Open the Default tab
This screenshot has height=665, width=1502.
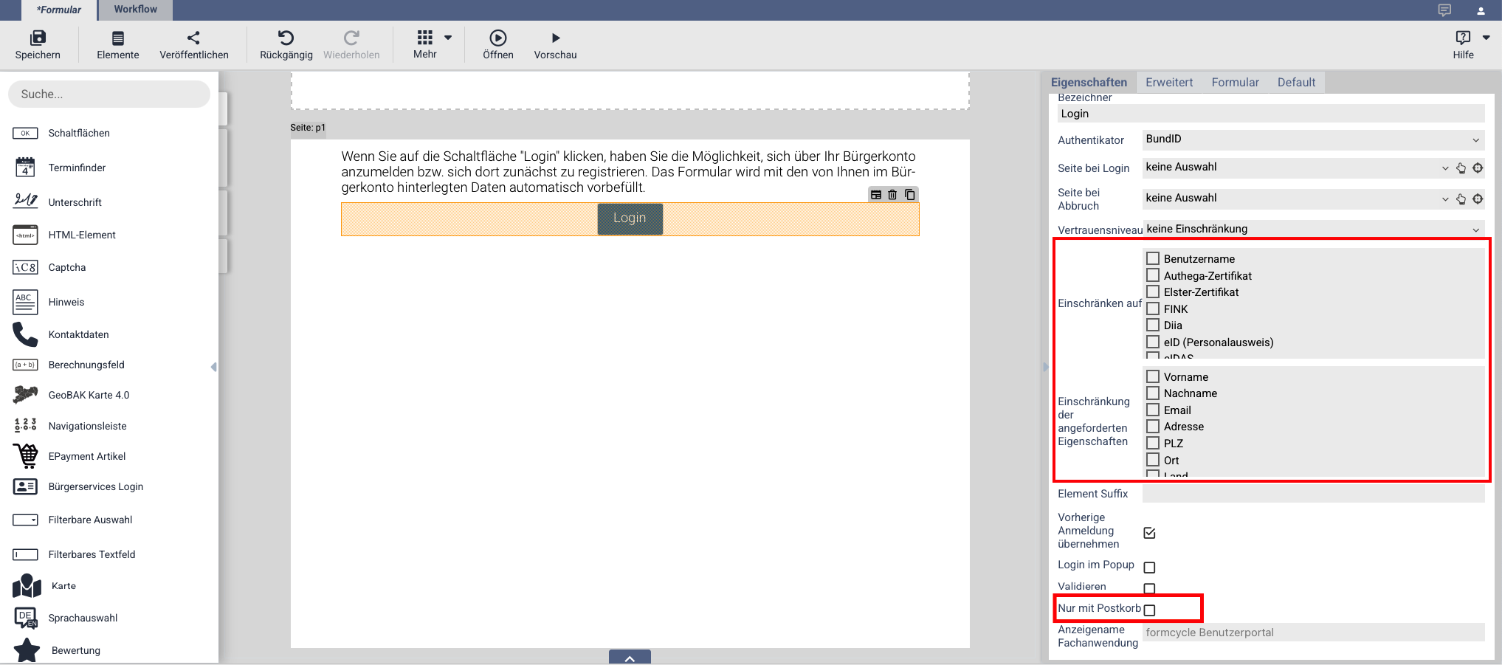pos(1296,83)
